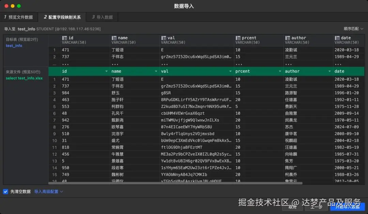Go to step 3 导入数据 tab
Viewport: 368px width, 214px height.
(x=102, y=17)
